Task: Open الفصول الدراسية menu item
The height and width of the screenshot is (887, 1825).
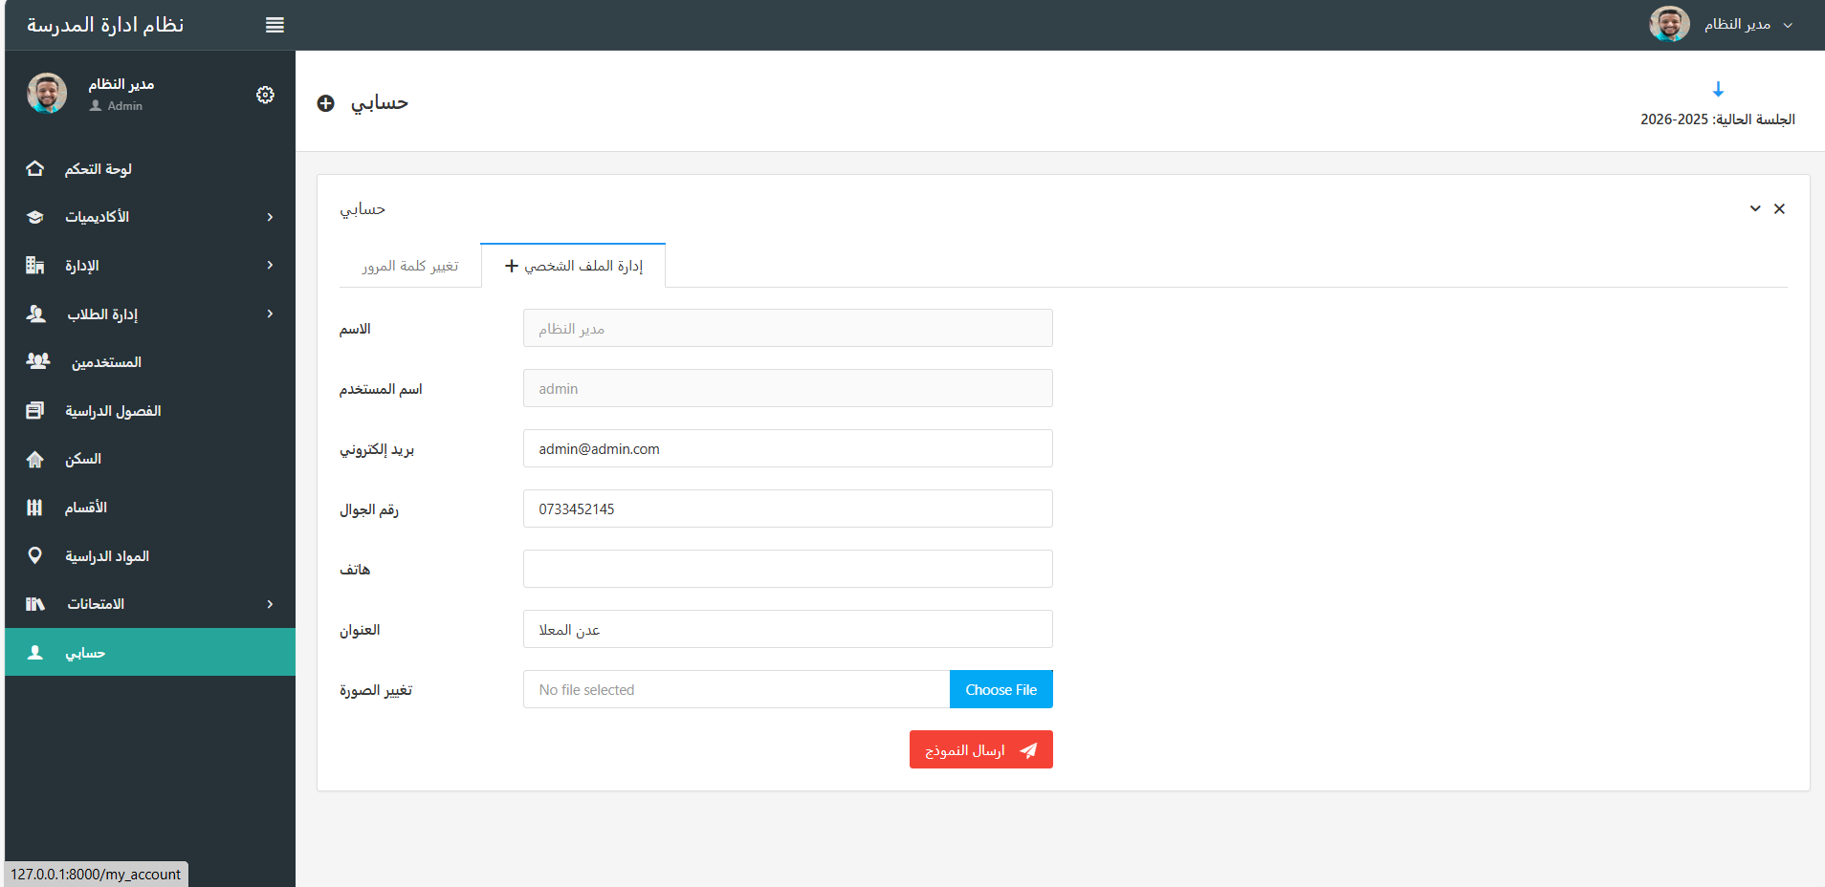Action: [x=150, y=411]
